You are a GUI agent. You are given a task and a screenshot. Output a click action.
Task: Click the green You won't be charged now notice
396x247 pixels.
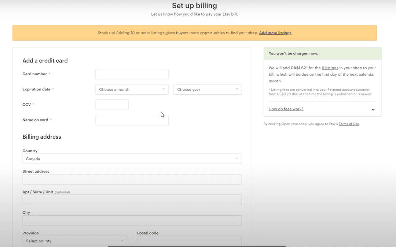click(x=322, y=53)
